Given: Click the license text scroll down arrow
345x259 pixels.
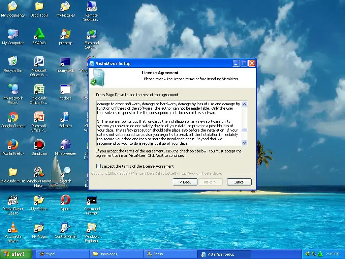Looking at the screenshot, I should click(x=244, y=143).
